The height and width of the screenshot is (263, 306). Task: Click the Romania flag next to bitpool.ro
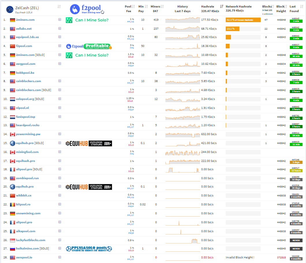point(12,205)
